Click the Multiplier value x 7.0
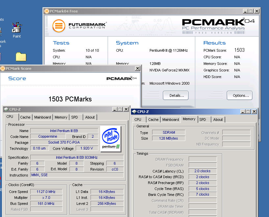 click(x=46, y=198)
